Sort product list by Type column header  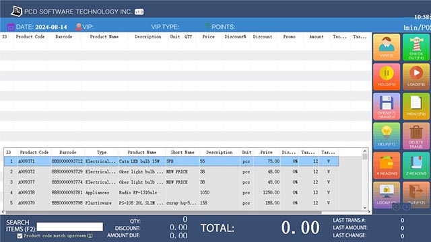[x=102, y=152]
